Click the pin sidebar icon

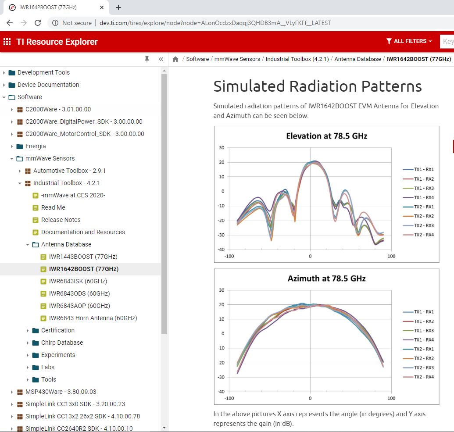147,59
